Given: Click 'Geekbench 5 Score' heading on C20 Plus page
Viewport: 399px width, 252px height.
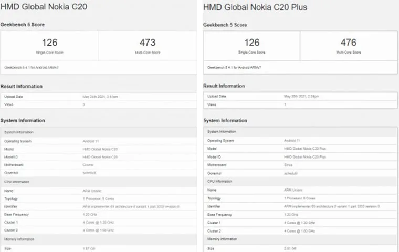Looking at the screenshot, I should (225, 25).
